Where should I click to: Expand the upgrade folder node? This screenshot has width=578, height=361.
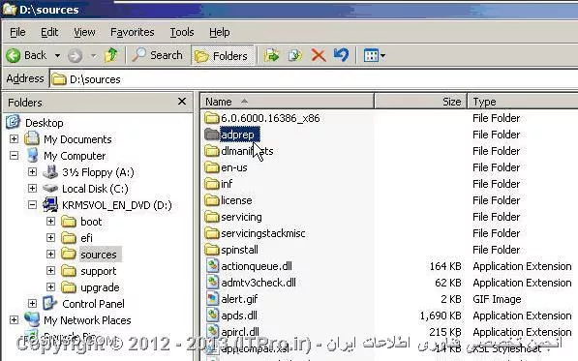tap(51, 286)
